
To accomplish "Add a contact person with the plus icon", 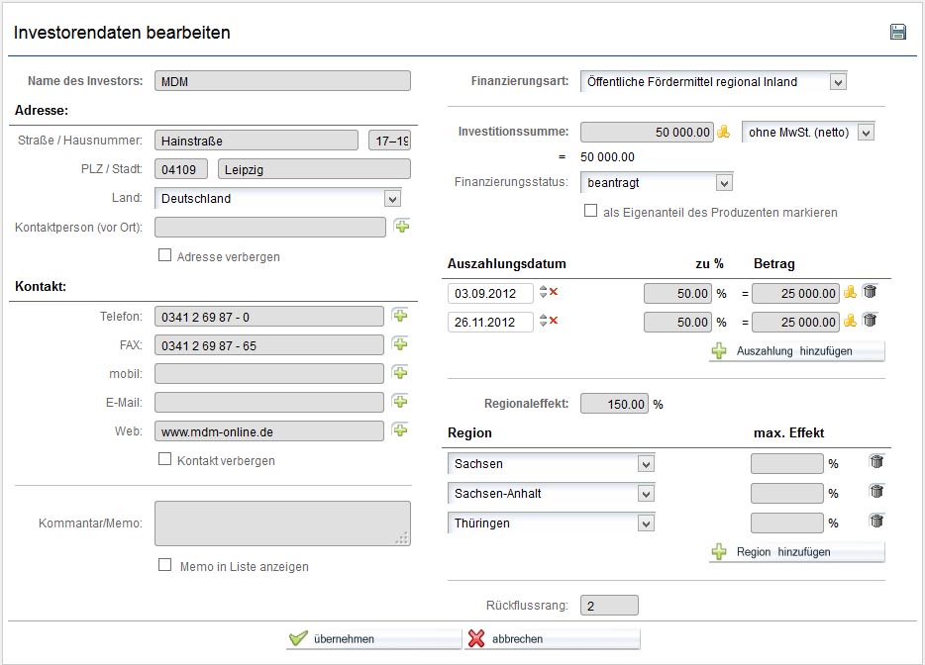I will tap(402, 227).
